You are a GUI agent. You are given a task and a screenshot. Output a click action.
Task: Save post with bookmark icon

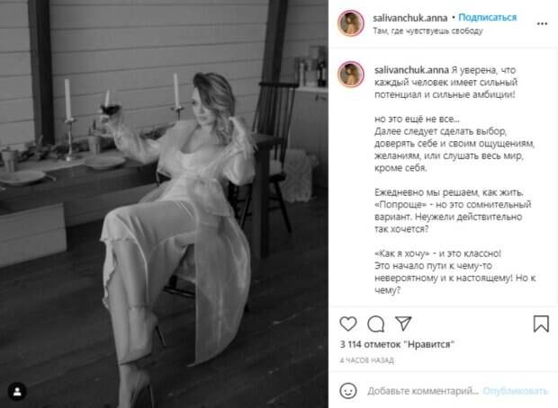(x=541, y=324)
